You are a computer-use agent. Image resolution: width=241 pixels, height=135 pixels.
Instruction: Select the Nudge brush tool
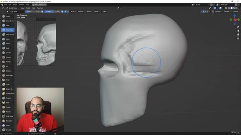(x=8, y=107)
